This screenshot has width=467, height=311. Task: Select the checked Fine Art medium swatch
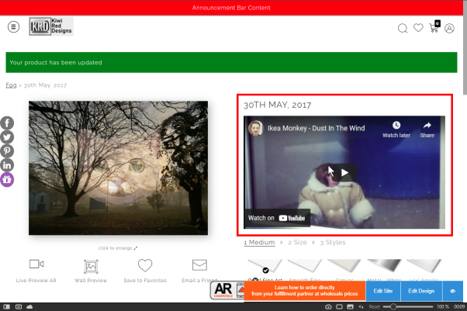click(x=265, y=266)
